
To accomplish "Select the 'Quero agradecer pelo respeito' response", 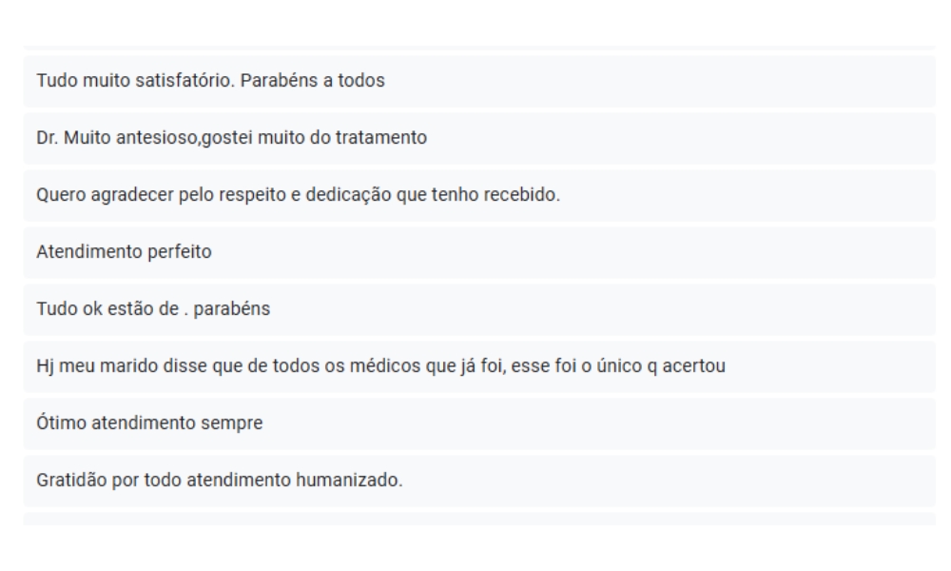I will pyautogui.click(x=479, y=195).
